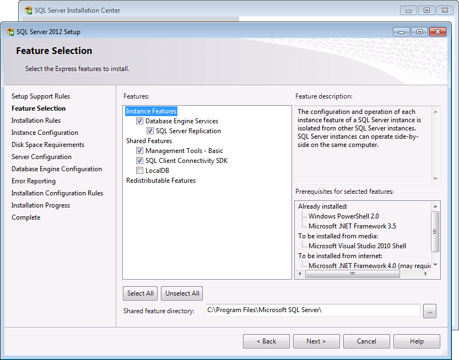Select Microsoft Visual Studio 2010 Shell item
The height and width of the screenshot is (360, 459).
point(357,246)
